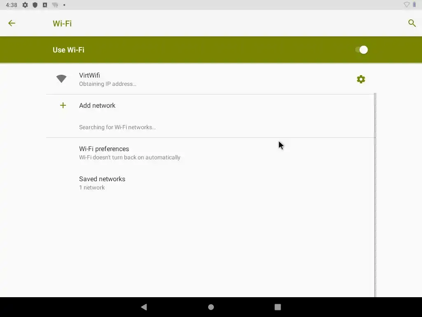The image size is (422, 317).
Task: Select the VirtWifi network entry
Action: pos(211,79)
